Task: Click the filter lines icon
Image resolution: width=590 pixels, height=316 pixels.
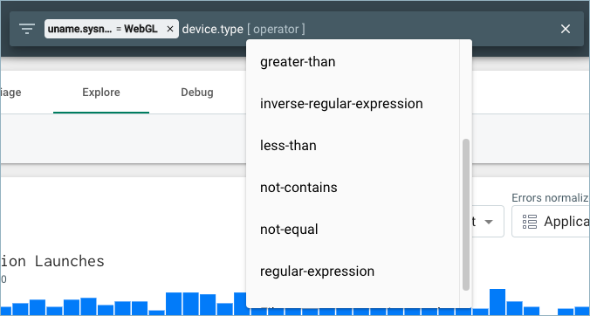Action: click(27, 29)
